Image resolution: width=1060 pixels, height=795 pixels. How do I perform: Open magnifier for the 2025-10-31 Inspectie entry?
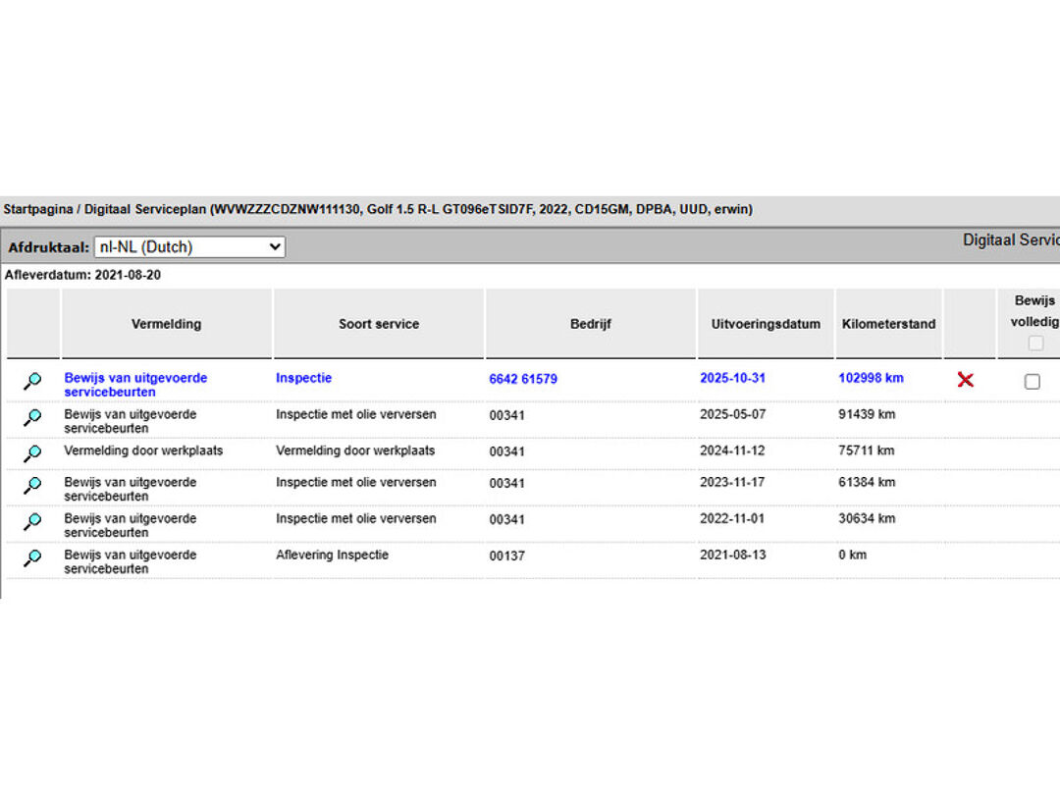32,382
